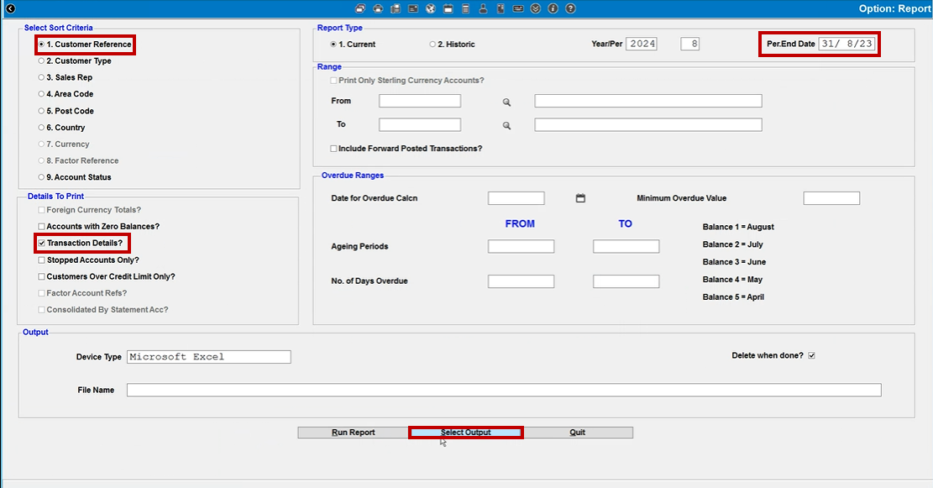Screen dimensions: 933x488
Task: Click the double chevron down icon
Action: coord(536,8)
